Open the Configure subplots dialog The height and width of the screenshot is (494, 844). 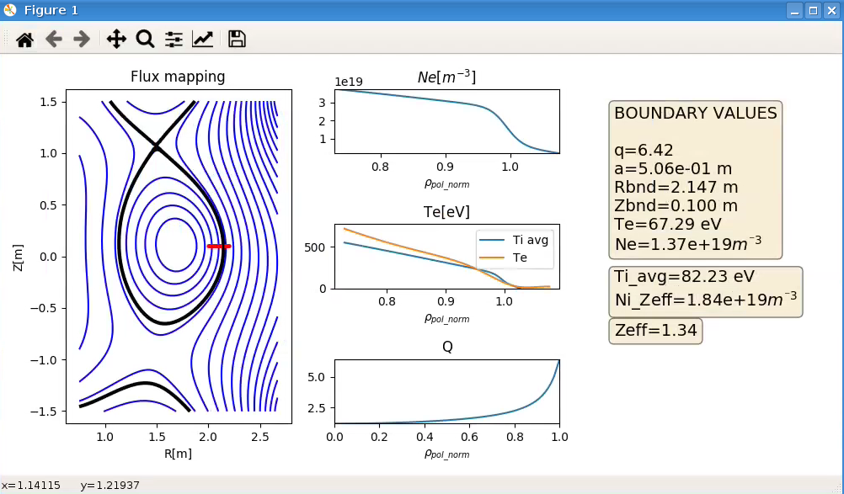(x=174, y=40)
